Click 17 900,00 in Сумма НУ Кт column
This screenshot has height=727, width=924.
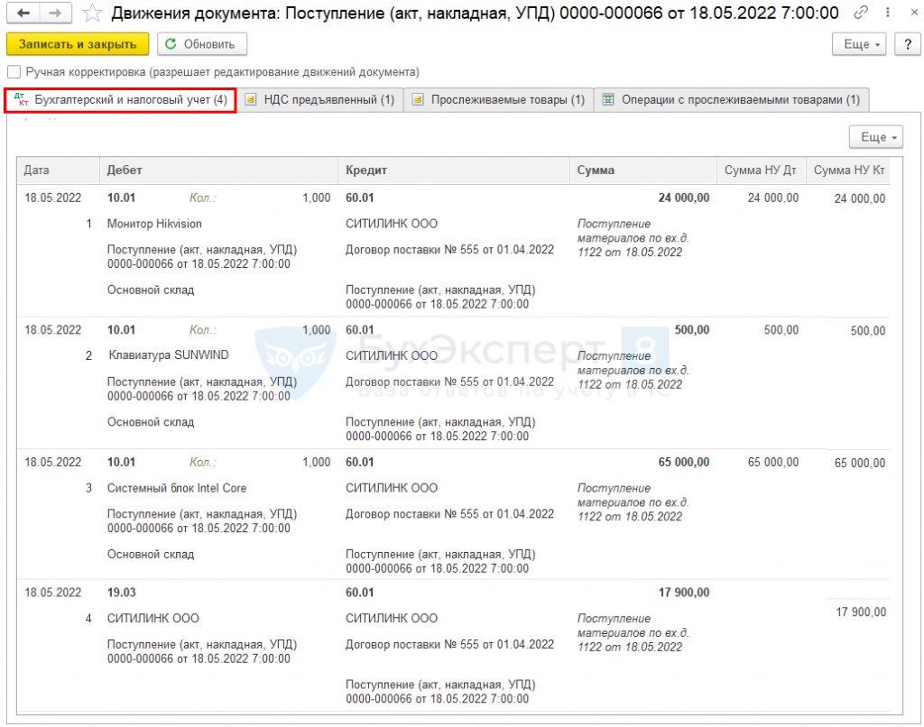(861, 612)
